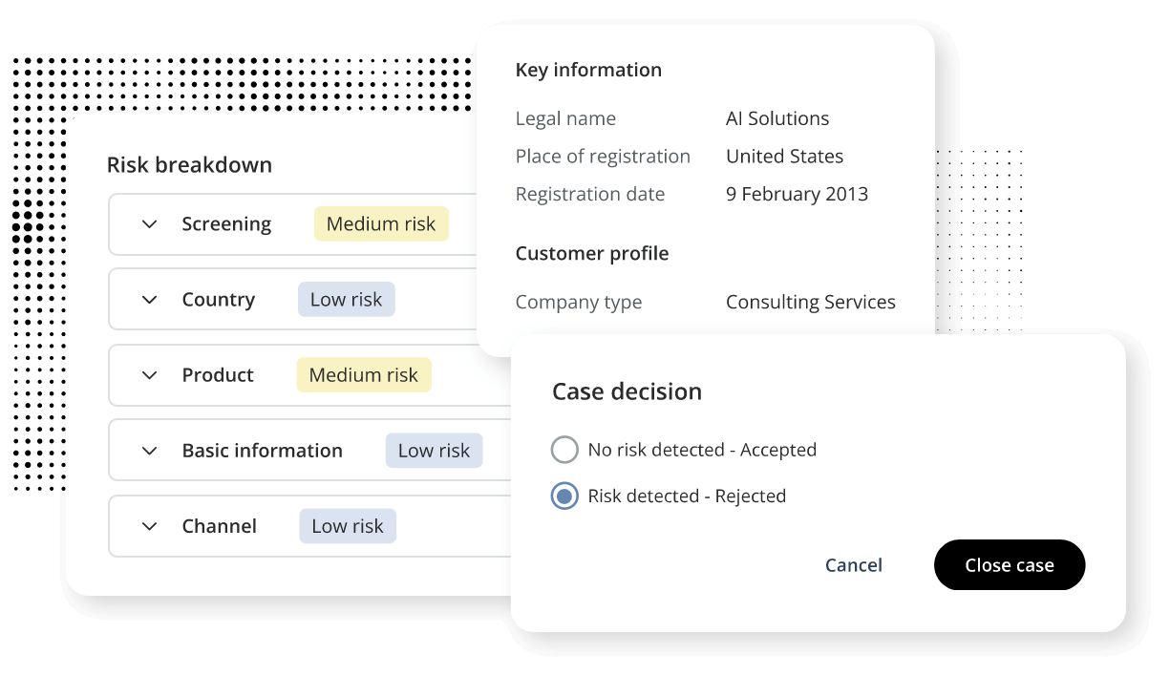1170x676 pixels.
Task: Click the Risk breakdown heading
Action: click(x=189, y=165)
